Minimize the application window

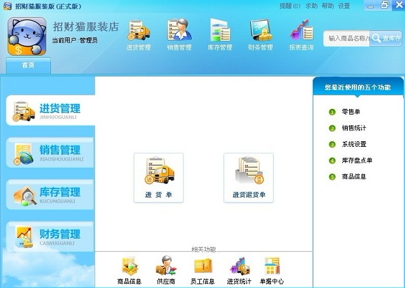pos(371,6)
